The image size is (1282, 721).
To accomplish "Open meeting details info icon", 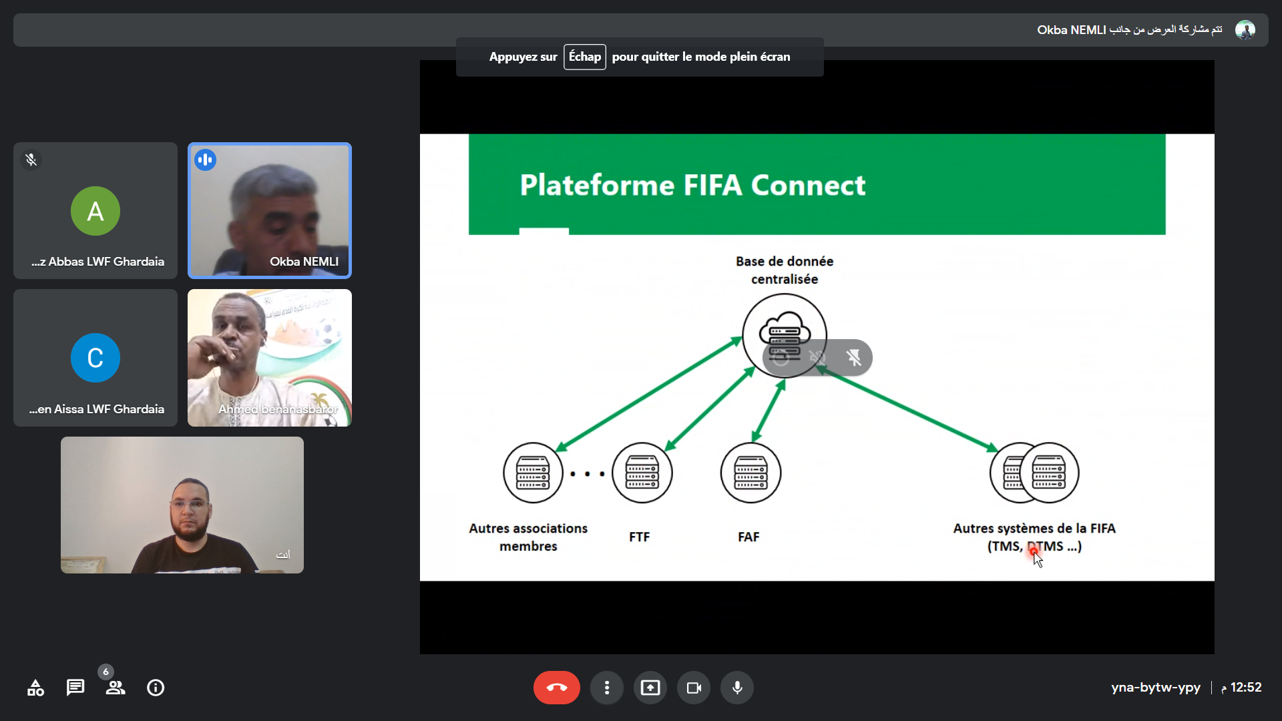I will point(156,688).
